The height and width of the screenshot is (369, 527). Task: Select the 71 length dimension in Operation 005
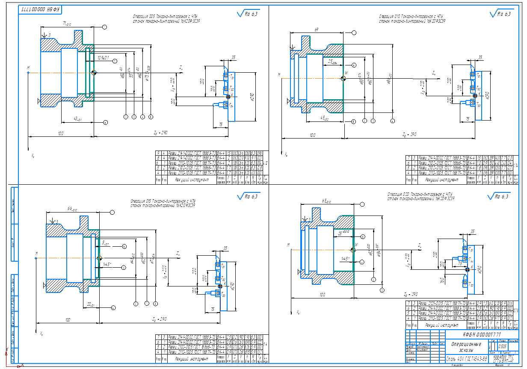pyautogui.click(x=67, y=23)
